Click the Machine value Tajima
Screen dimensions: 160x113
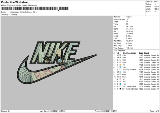(129, 17)
